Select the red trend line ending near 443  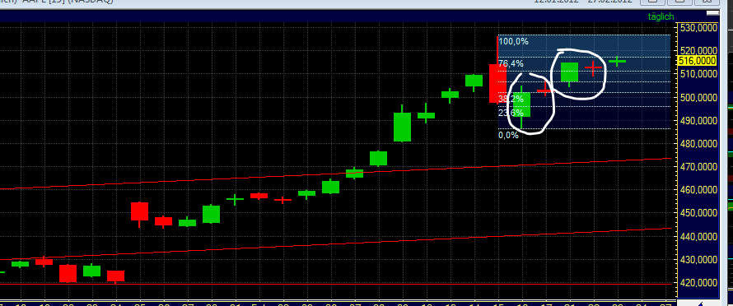pyautogui.click(x=336, y=243)
